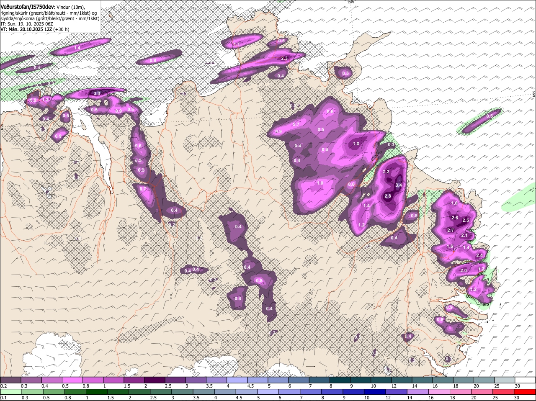Click the 3.3 precipitation value on the map
The image size is (536, 401).
pyautogui.click(x=97, y=93)
